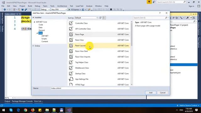
Task: Select the Scripts tree item
Action: (x=44, y=39)
